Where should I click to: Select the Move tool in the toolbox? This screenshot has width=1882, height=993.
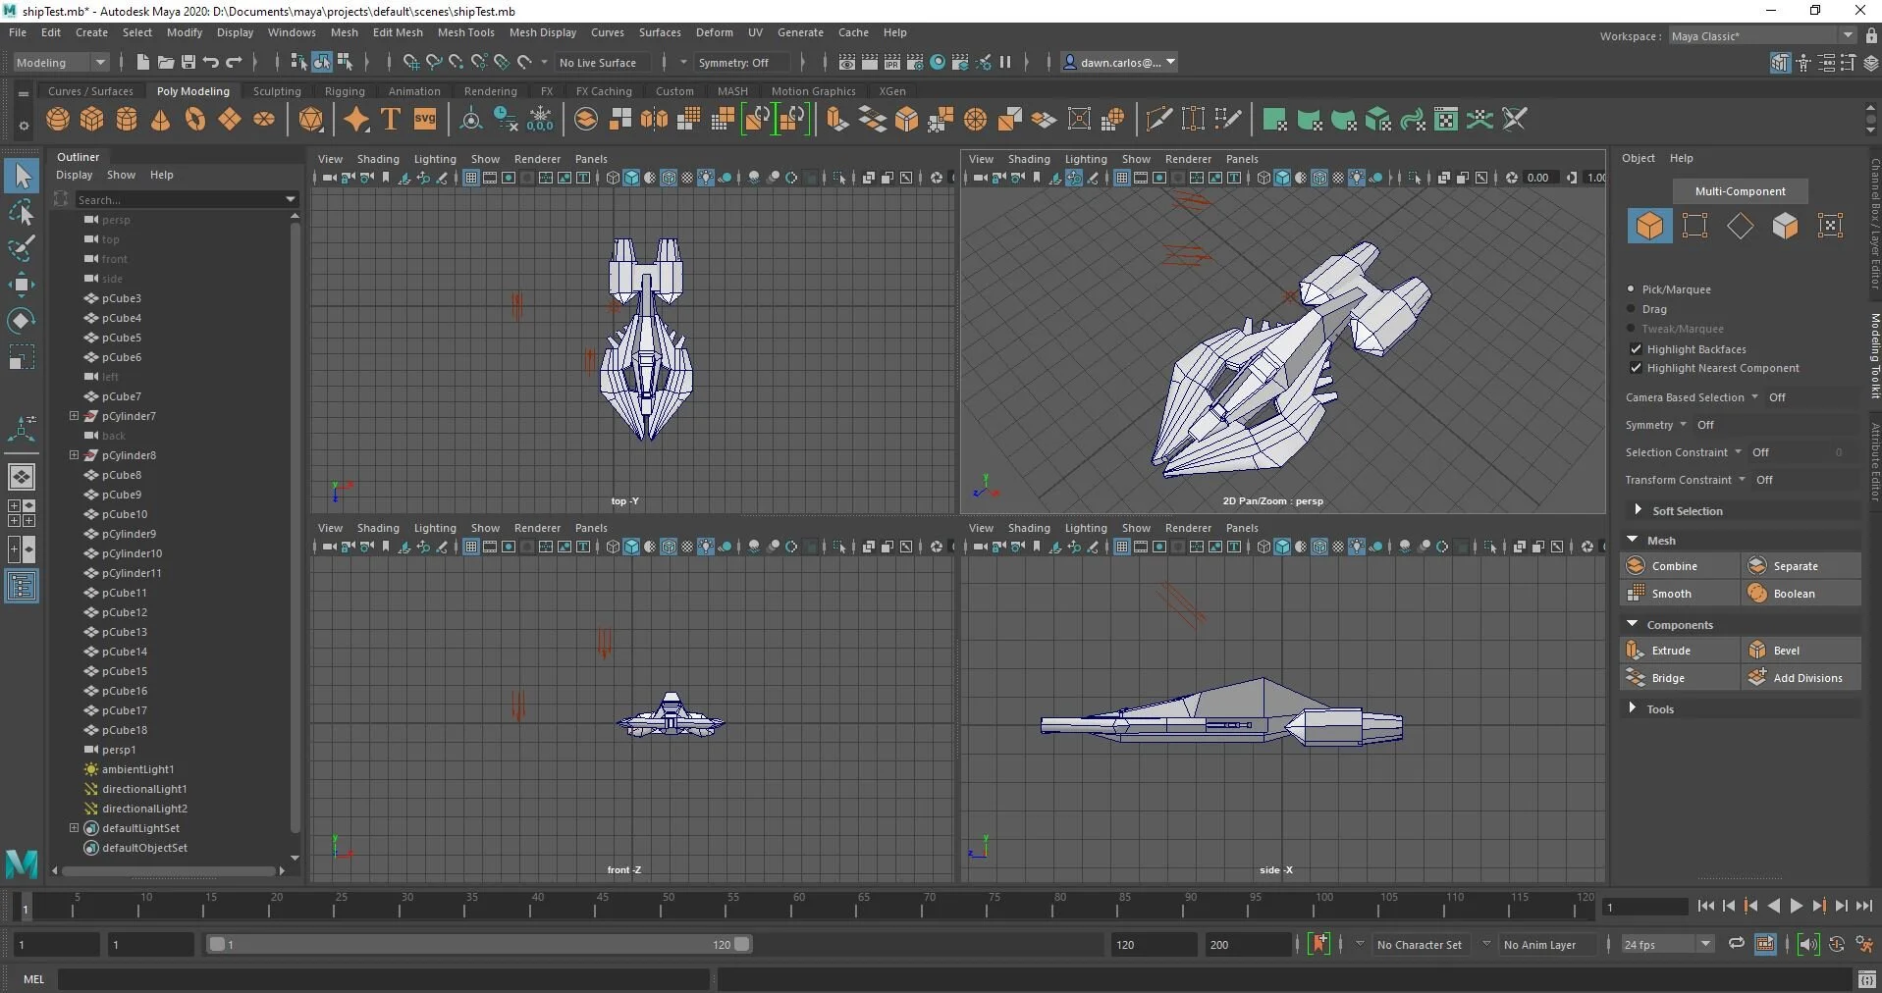tap(22, 286)
